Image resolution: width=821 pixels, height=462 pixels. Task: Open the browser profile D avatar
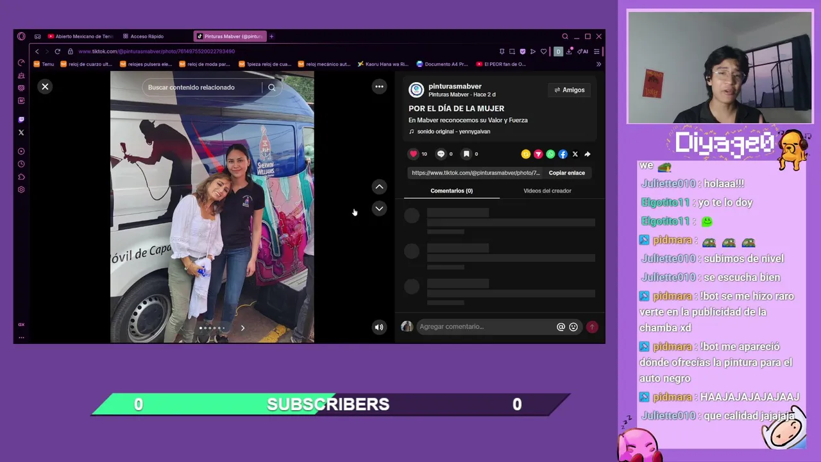(558, 51)
